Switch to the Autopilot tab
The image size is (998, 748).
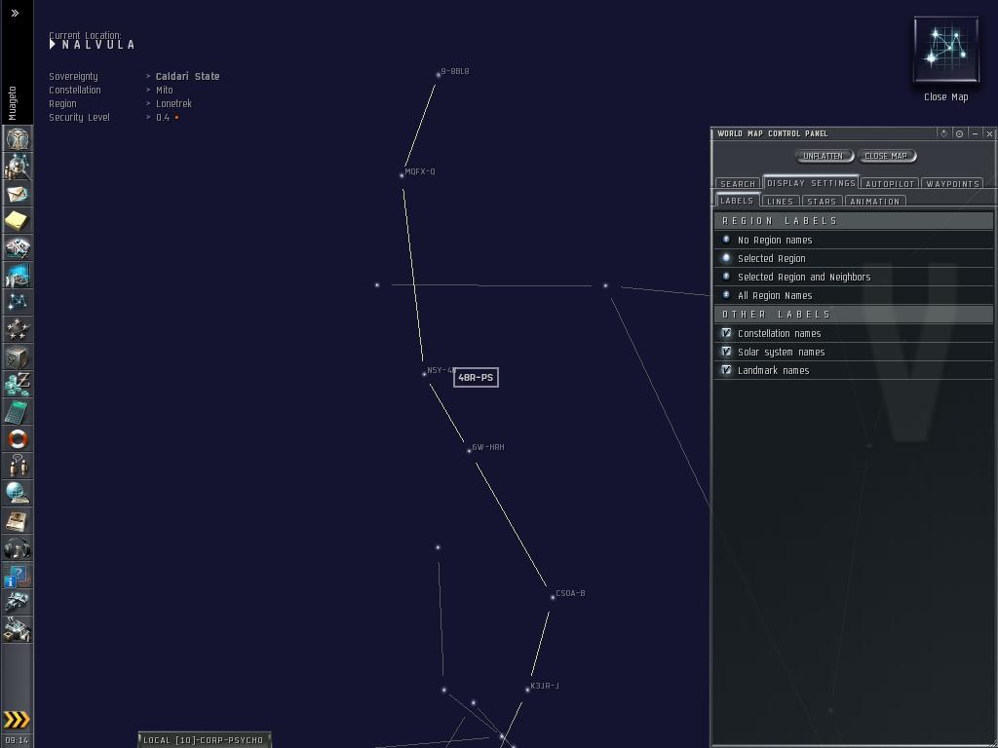pyautogui.click(x=890, y=183)
